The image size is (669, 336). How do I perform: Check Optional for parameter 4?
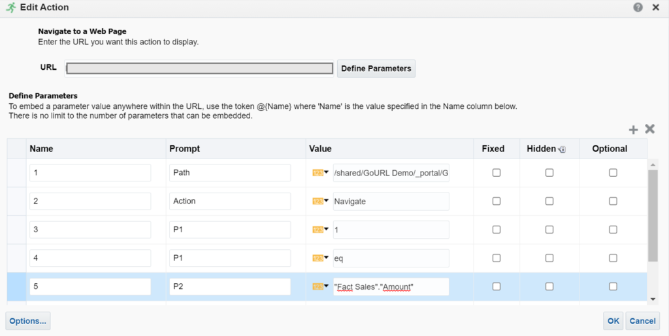tap(613, 258)
